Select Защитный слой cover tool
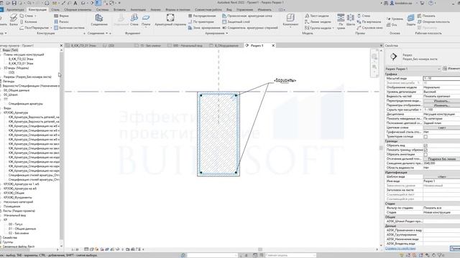This screenshot has height=258, width=460. point(236,21)
